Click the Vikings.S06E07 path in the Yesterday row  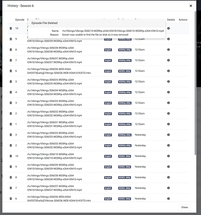[54, 188]
